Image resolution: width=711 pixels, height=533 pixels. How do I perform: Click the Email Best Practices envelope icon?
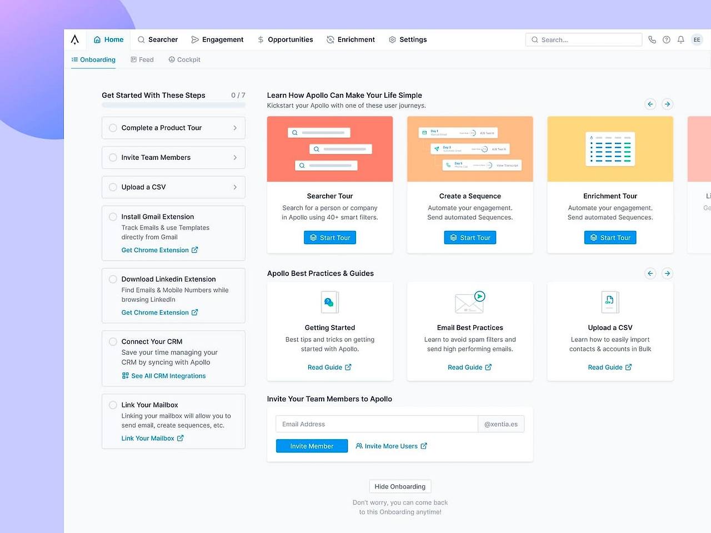click(470, 303)
